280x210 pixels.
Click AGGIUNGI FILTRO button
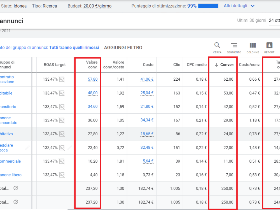pyautogui.click(x=123, y=48)
